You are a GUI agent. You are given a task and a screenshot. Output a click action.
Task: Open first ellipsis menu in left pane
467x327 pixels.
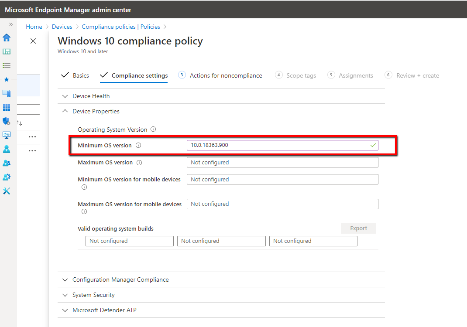[32, 137]
